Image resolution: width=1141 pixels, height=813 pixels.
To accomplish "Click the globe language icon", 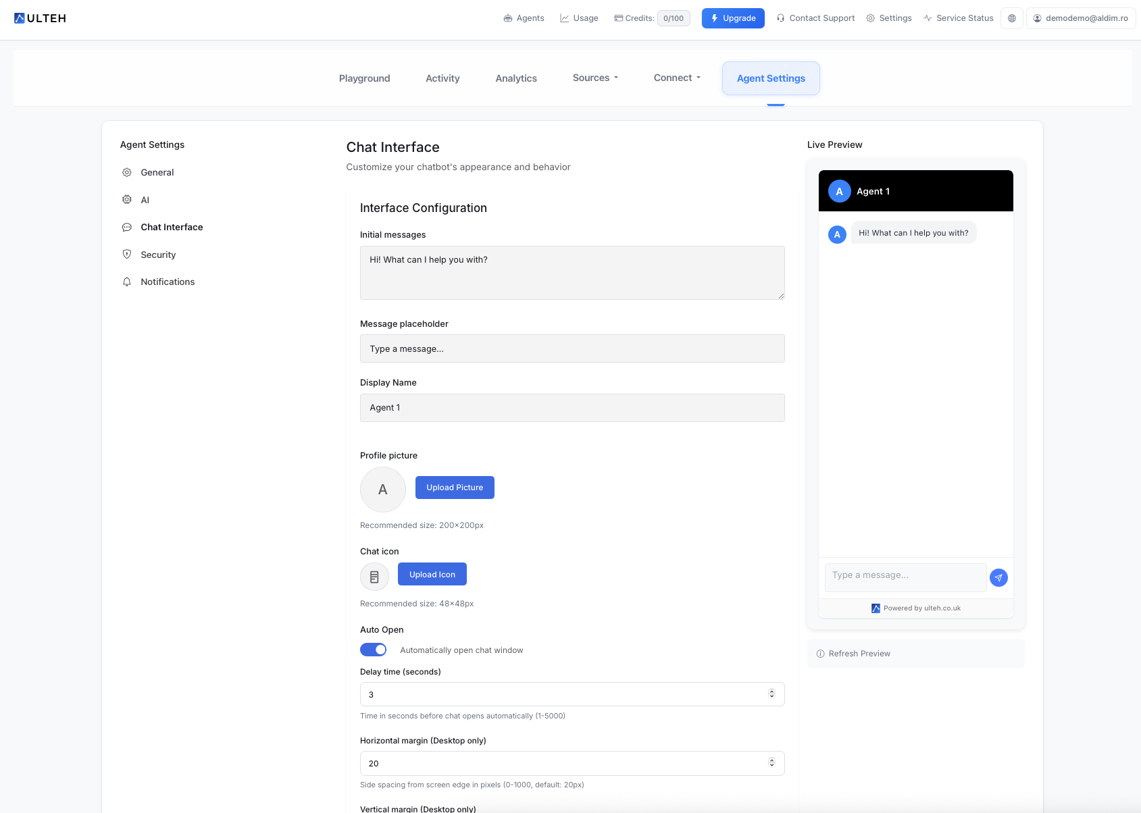I will click(1011, 18).
